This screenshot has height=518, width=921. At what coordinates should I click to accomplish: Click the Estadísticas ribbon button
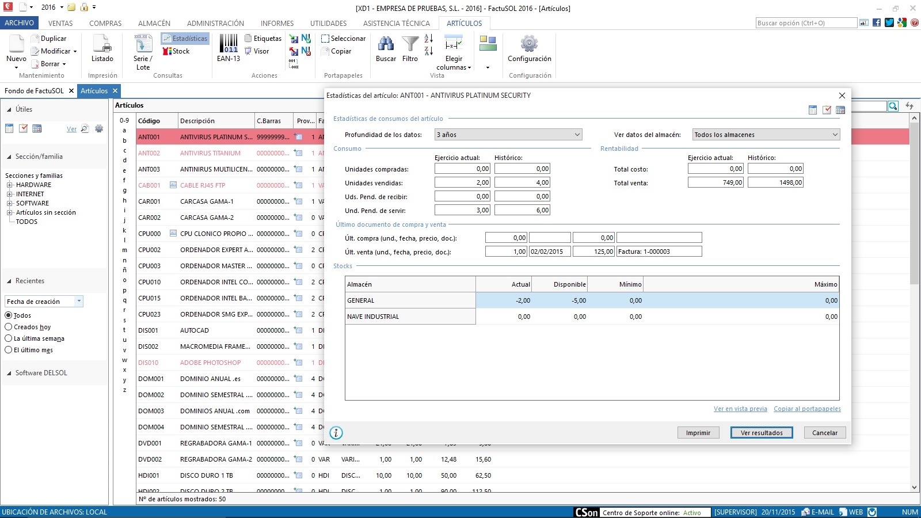point(184,39)
